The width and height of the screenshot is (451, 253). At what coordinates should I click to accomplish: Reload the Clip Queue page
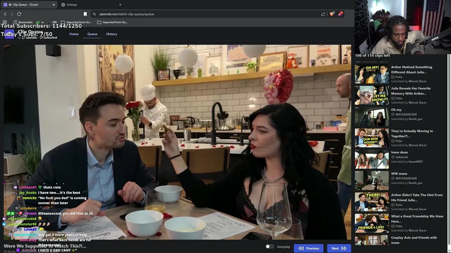point(19,14)
